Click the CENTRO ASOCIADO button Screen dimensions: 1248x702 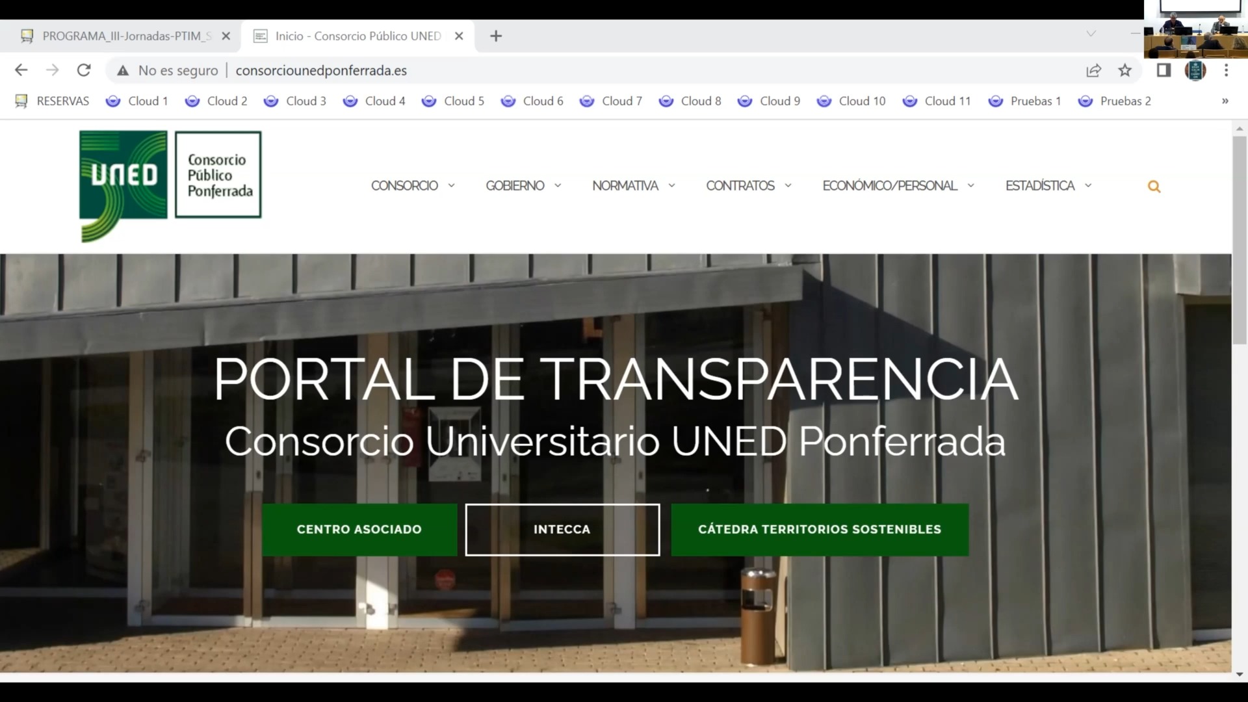tap(359, 529)
